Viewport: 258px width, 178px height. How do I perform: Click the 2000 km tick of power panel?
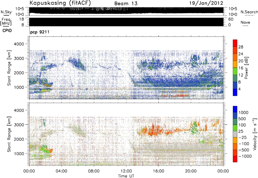[20, 73]
